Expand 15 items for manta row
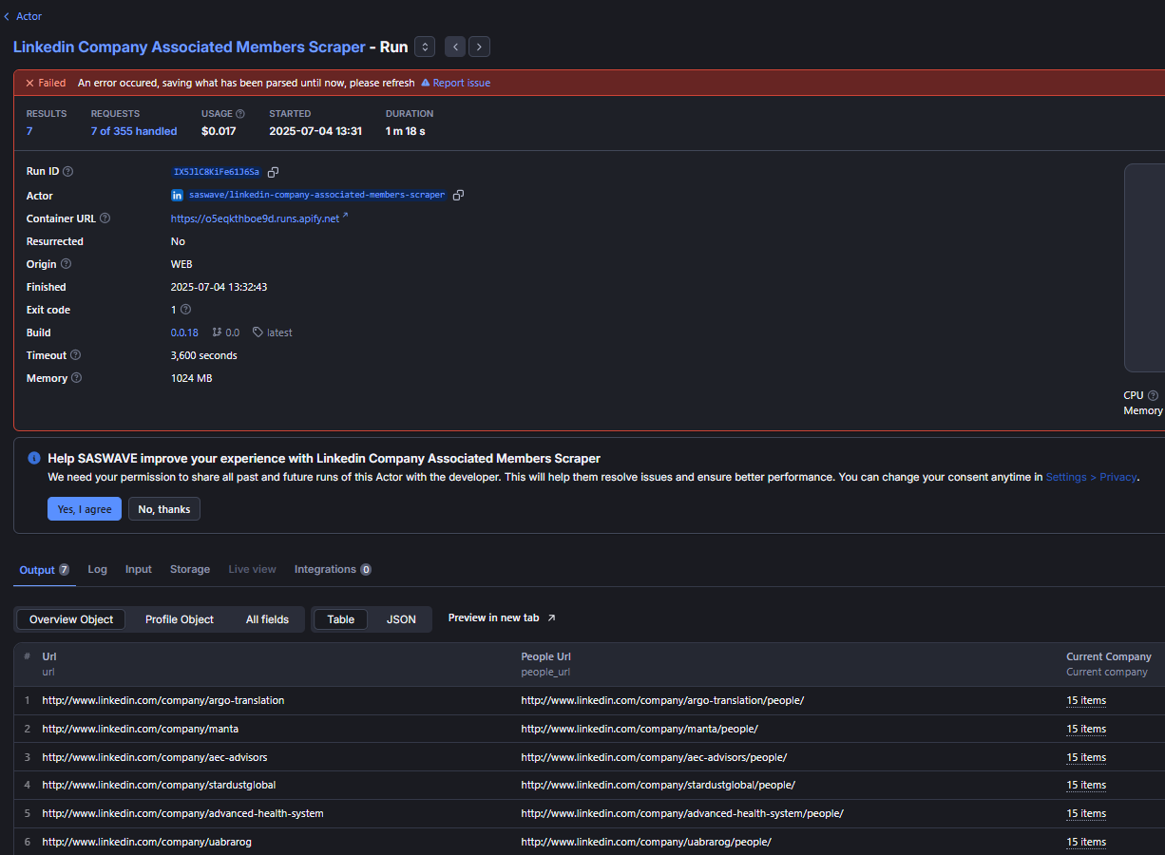 pos(1086,729)
